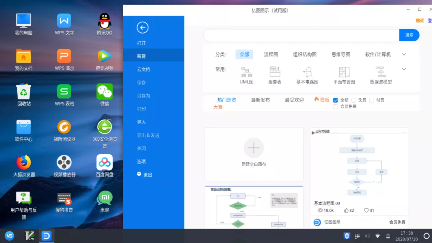Image resolution: width=432 pixels, height=243 pixels.
Task: Open the 基本流程图 09 template thumbnail
Action: [359, 163]
